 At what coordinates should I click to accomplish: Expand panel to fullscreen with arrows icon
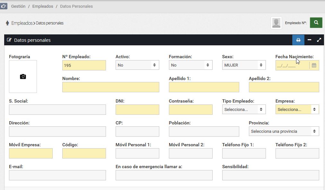pyautogui.click(x=319, y=40)
